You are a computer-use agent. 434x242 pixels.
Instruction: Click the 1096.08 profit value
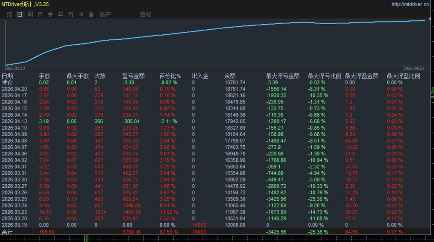[x=132, y=206]
